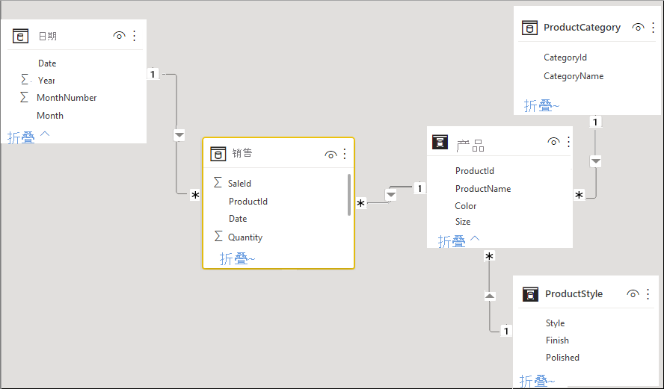The height and width of the screenshot is (389, 664).
Task: Collapse the 日期 table fields
Action: 28,137
